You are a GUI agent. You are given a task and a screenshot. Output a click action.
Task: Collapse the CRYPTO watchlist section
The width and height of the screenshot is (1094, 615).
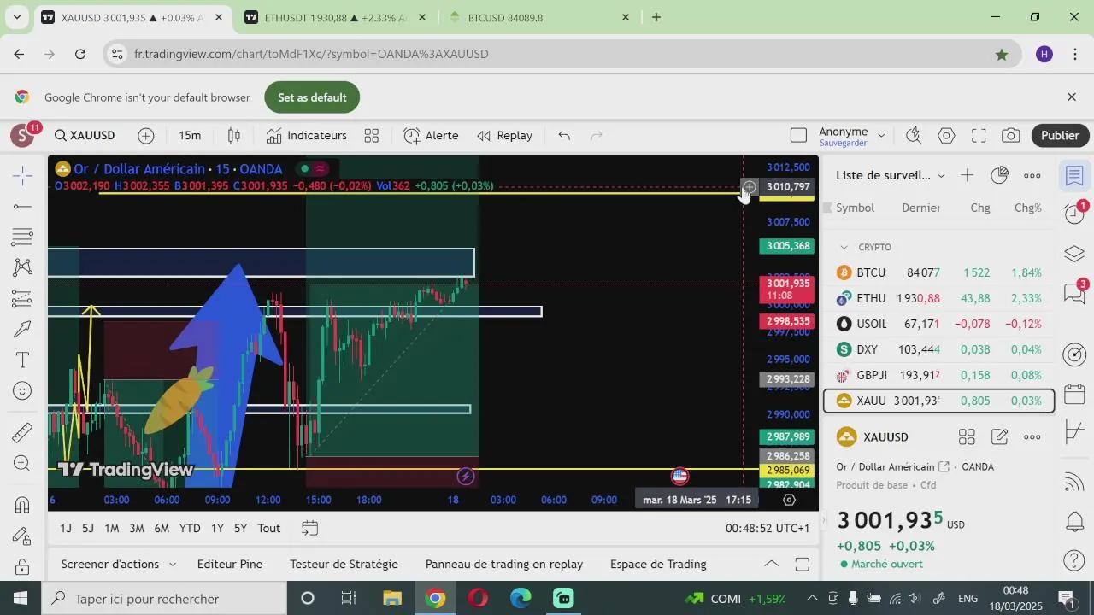(x=844, y=247)
